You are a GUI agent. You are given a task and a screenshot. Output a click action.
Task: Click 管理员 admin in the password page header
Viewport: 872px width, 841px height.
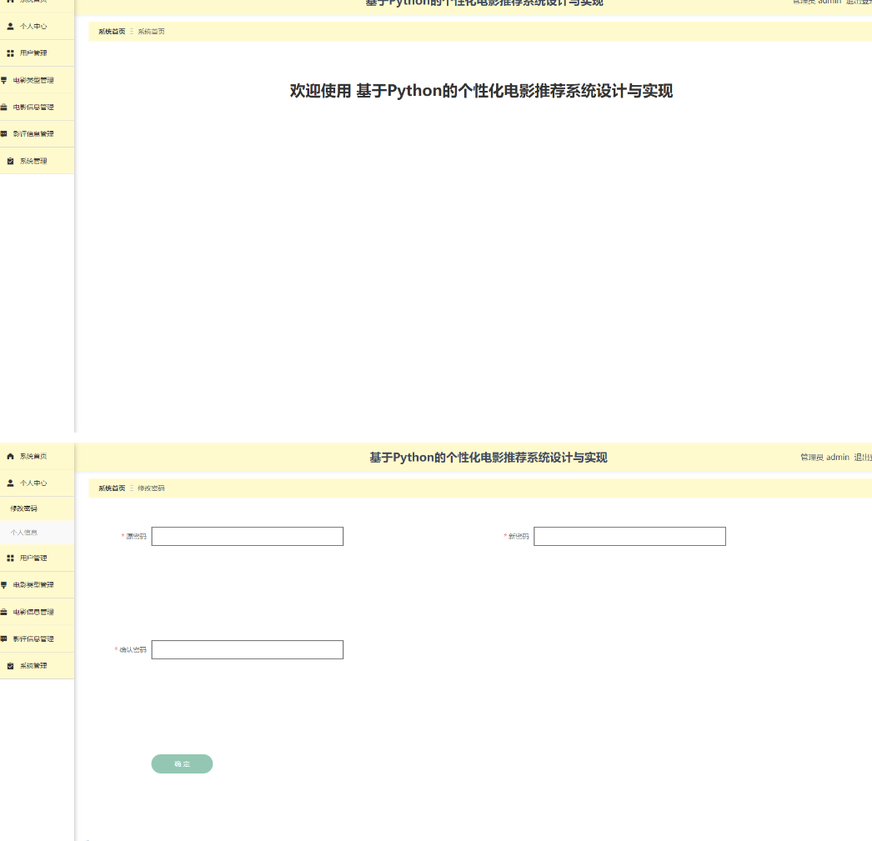pos(824,458)
